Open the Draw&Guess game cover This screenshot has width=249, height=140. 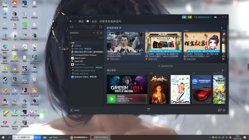[180, 90]
